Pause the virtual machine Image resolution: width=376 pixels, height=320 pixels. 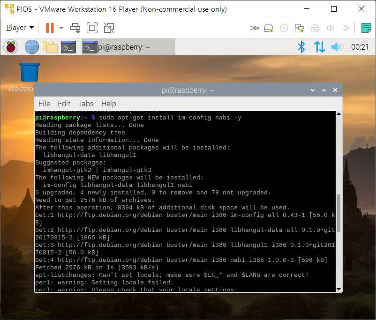coord(50,28)
